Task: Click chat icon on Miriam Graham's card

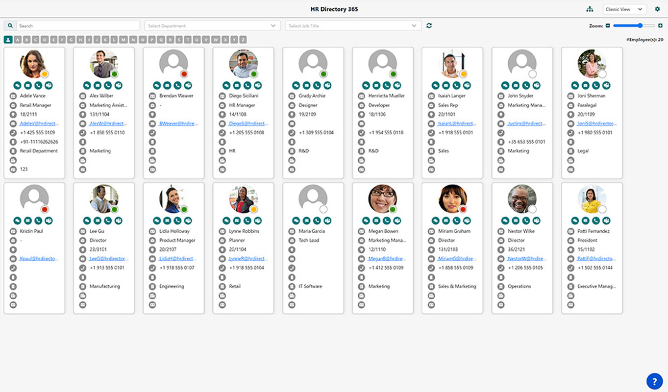Action: click(x=435, y=221)
